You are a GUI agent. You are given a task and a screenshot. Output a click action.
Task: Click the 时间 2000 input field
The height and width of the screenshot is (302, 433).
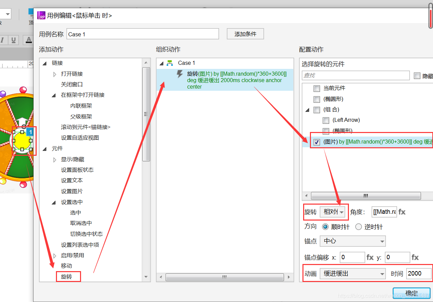(x=419, y=273)
